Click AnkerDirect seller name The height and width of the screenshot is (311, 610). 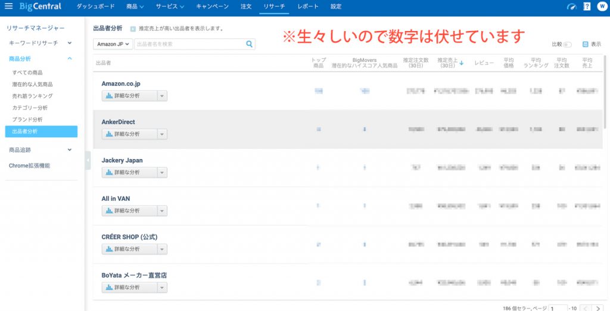(x=119, y=122)
